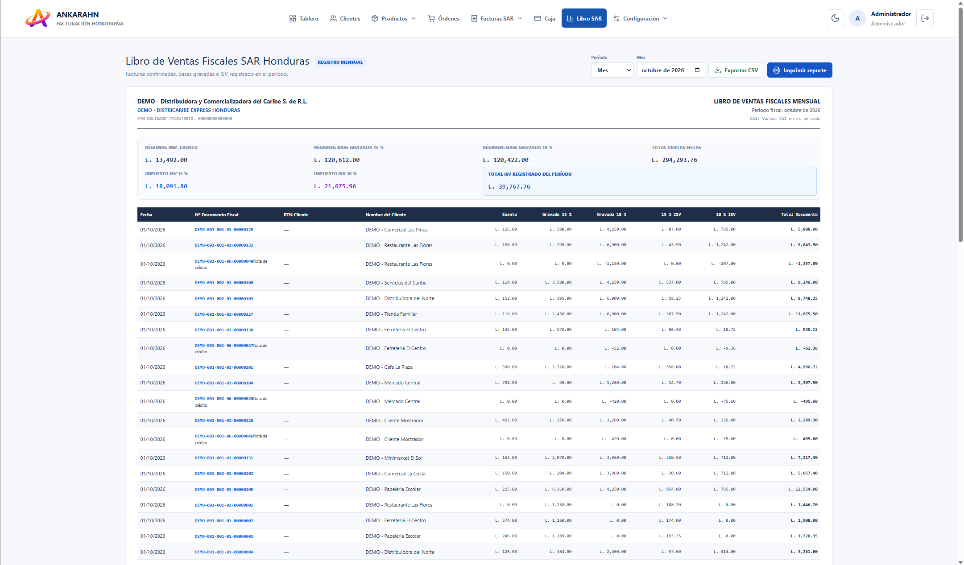Click the Nº Documento Fiscal column header
This screenshot has width=964, height=565.
point(217,214)
